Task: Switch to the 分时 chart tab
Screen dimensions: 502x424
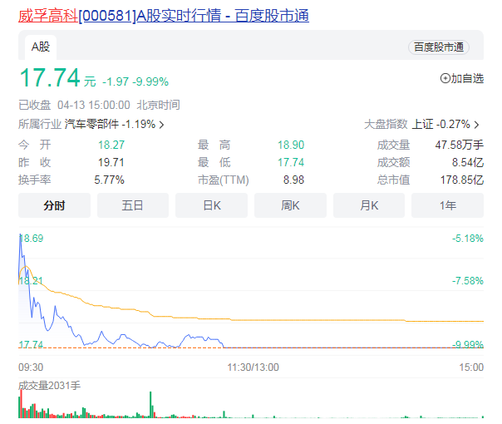Action: pos(54,205)
